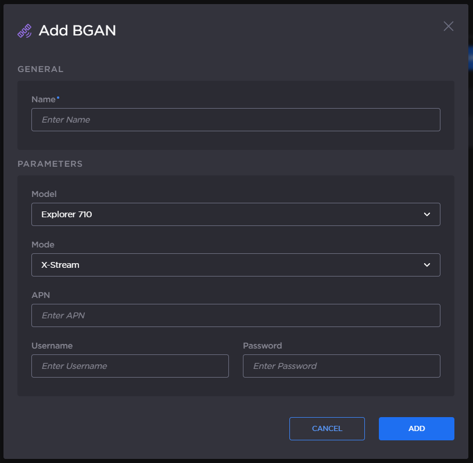473x463 pixels.
Task: Click into the Enter Username field
Action: click(x=130, y=366)
